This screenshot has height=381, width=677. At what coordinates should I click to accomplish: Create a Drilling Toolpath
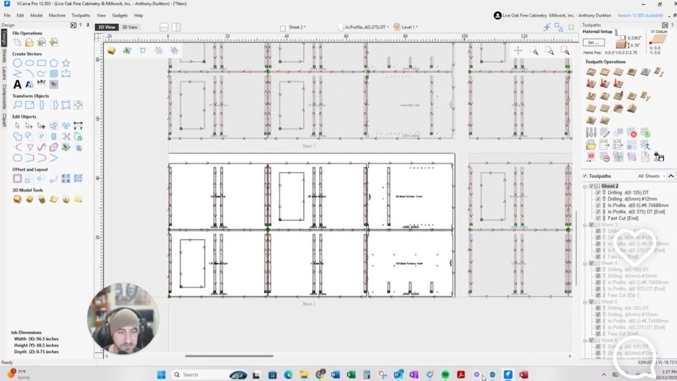618,72
